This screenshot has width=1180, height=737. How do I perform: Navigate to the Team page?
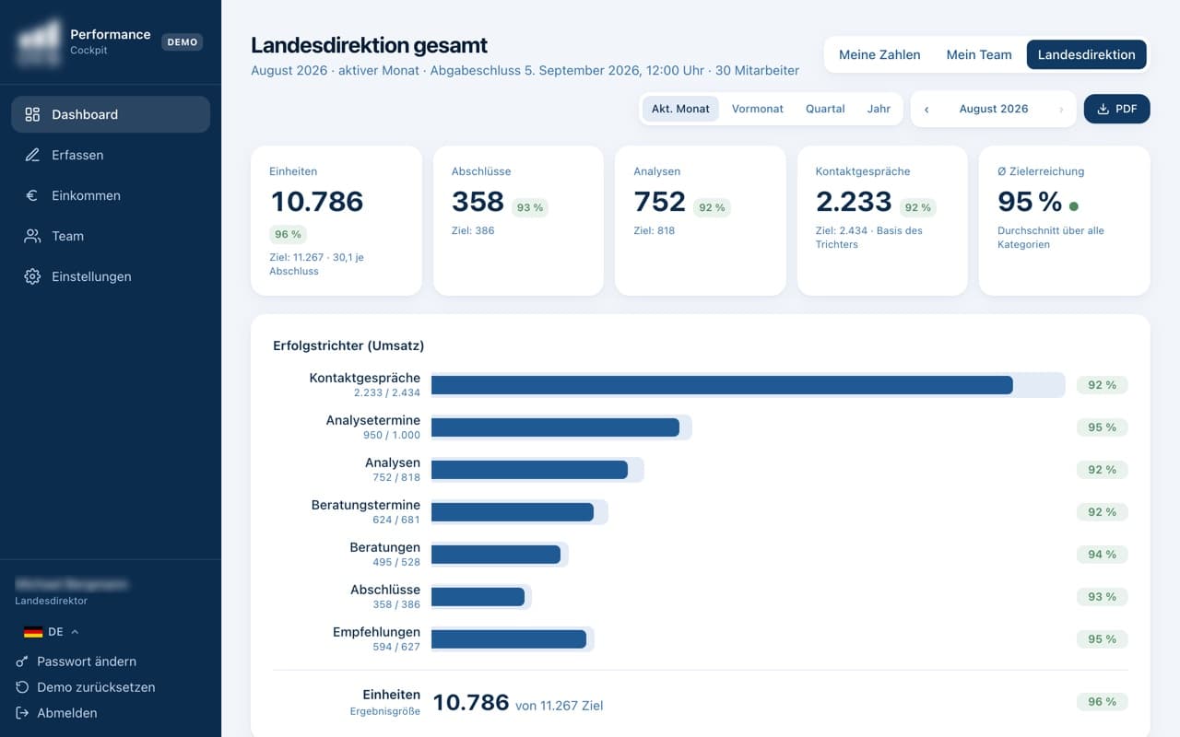tap(111, 236)
